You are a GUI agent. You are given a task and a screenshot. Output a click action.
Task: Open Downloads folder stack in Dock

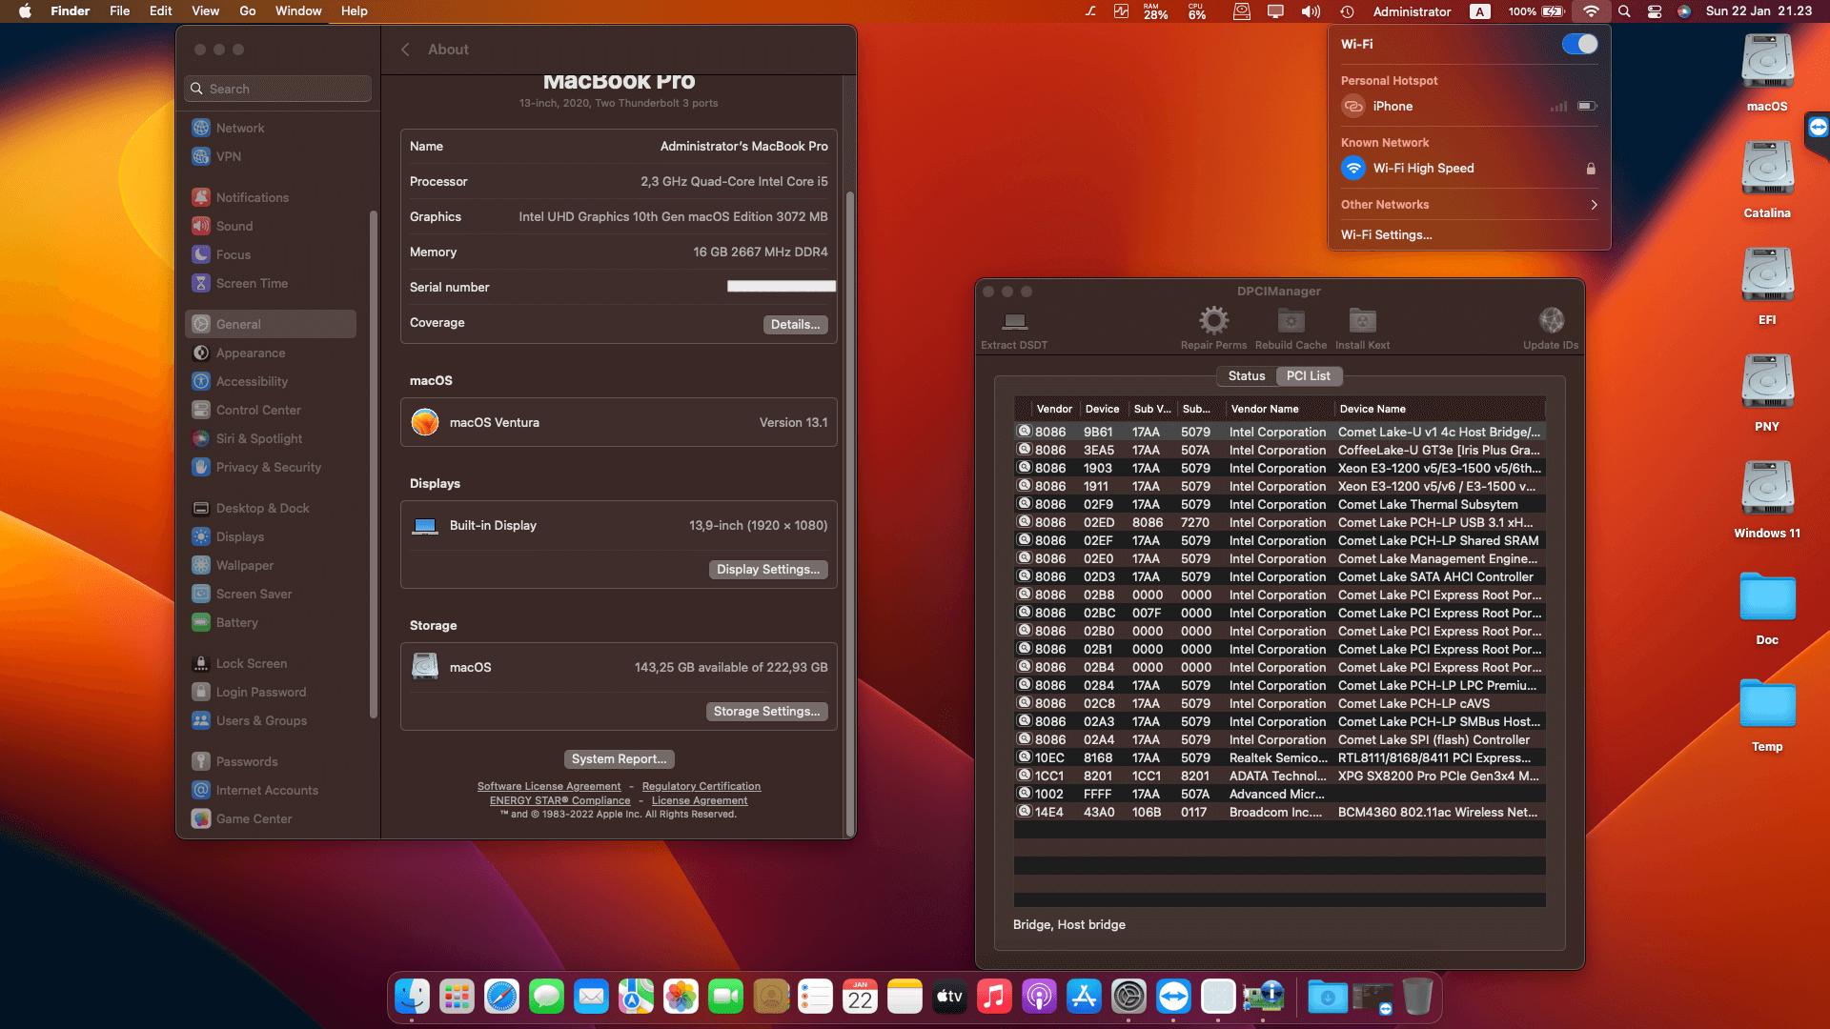(x=1328, y=997)
